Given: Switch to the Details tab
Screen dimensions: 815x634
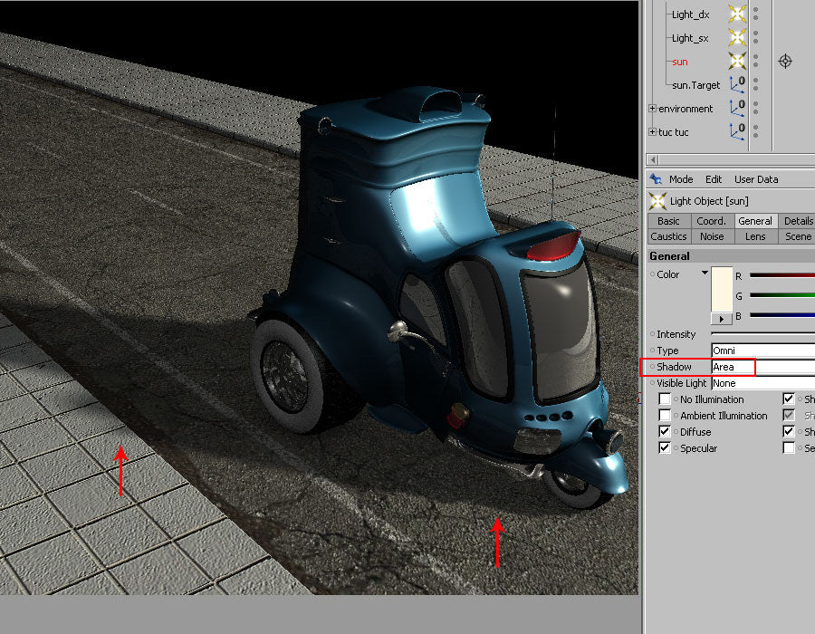Looking at the screenshot, I should pos(800,221).
